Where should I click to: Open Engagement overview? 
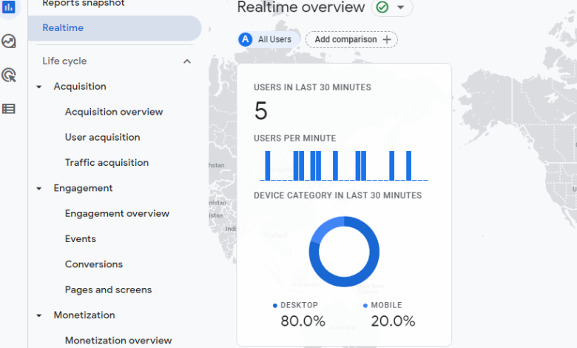[117, 213]
